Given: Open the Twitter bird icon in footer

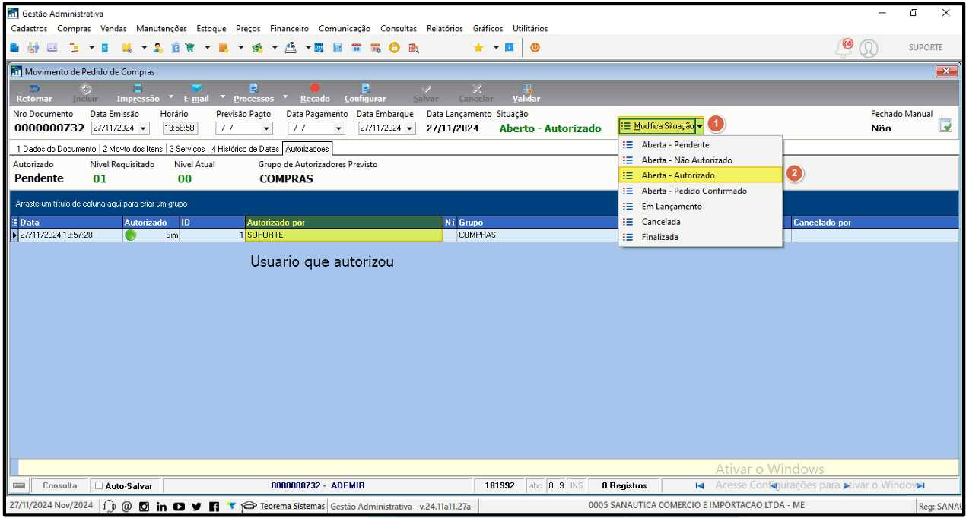Looking at the screenshot, I should [196, 507].
